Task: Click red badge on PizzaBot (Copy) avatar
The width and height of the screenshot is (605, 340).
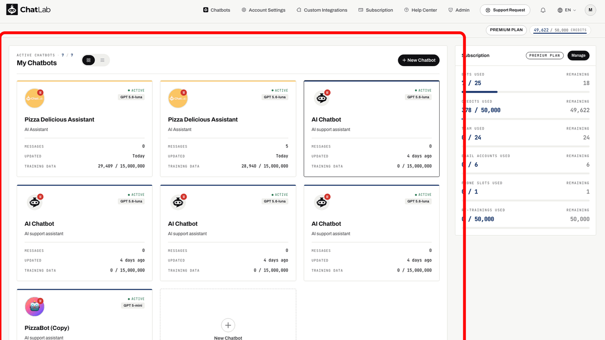Action: (40, 301)
